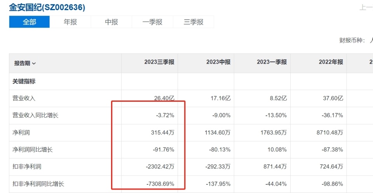Select the 扣非净利润同比增长 row label
Screen dimensions: 373x193
coord(38,184)
